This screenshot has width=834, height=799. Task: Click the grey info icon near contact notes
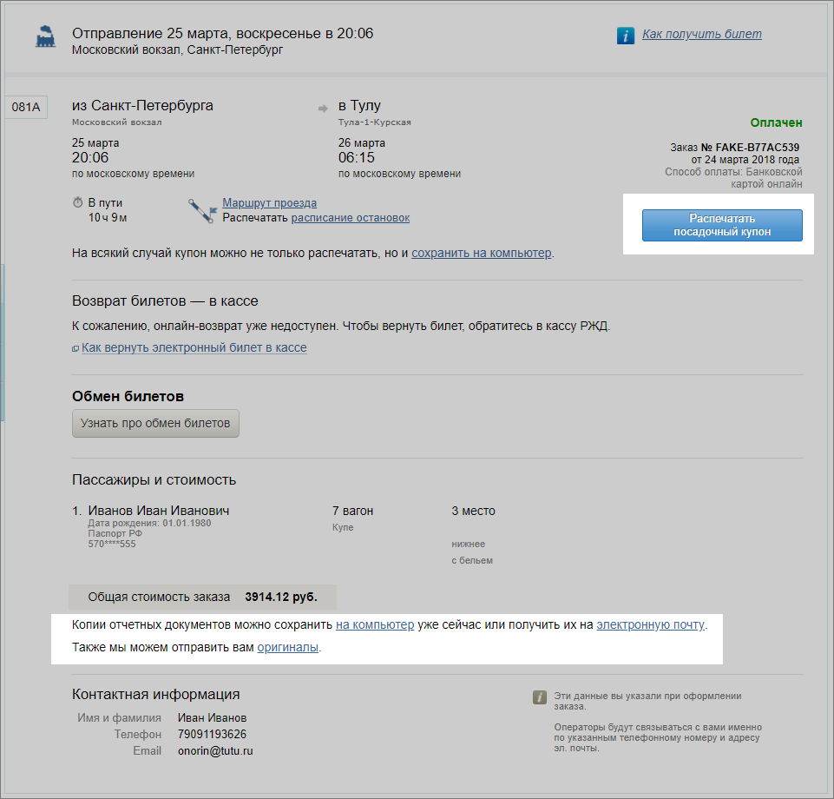(539, 697)
